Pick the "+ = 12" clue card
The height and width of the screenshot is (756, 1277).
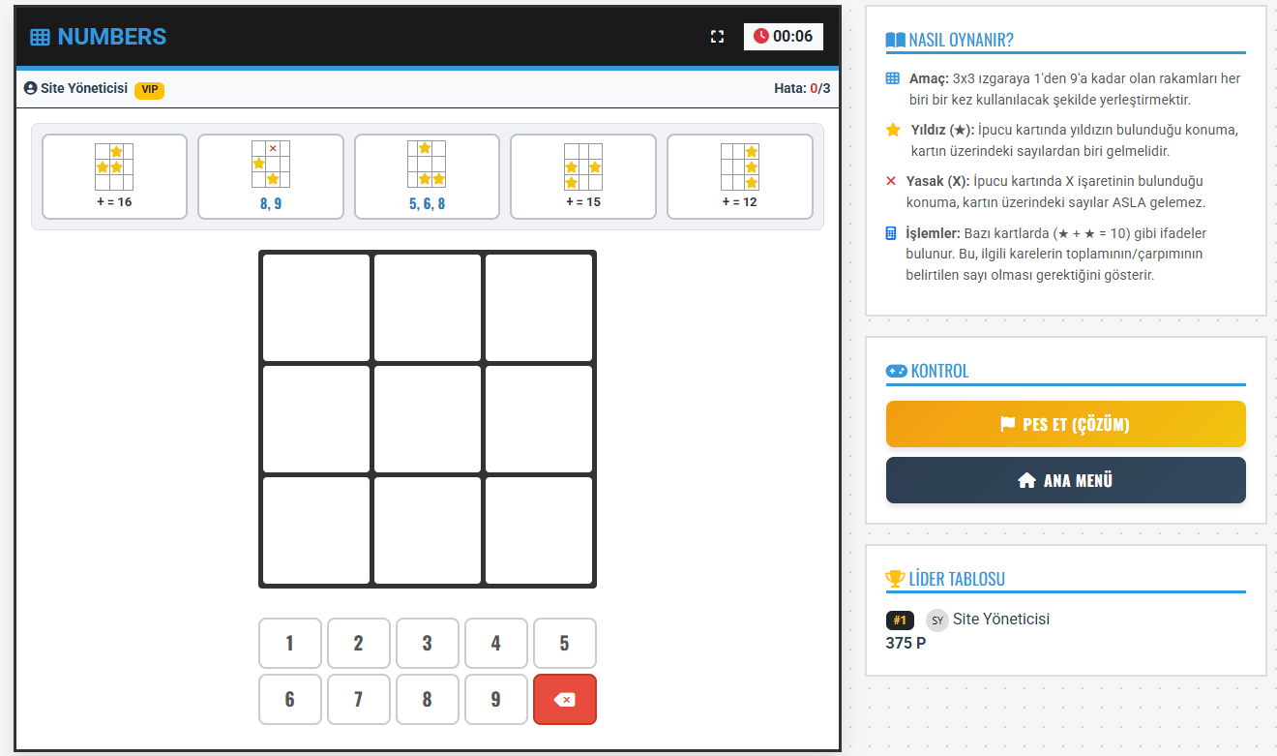point(739,176)
